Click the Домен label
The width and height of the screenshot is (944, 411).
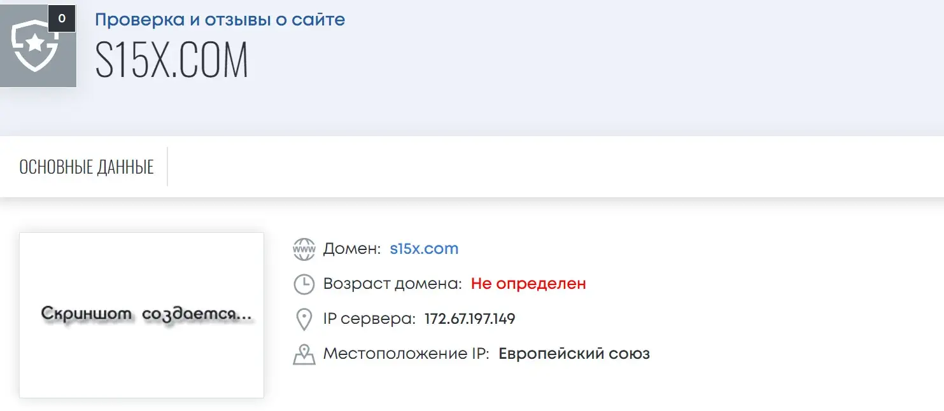(352, 249)
